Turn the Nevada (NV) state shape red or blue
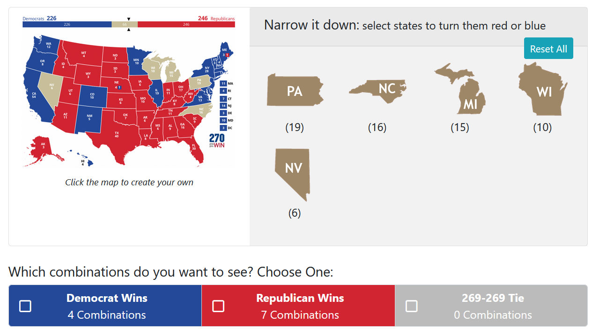The image size is (592, 329). [x=293, y=171]
